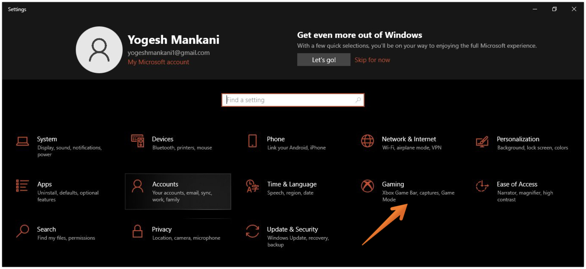Open the My Microsoft account link
The width and height of the screenshot is (586, 269).
click(158, 62)
